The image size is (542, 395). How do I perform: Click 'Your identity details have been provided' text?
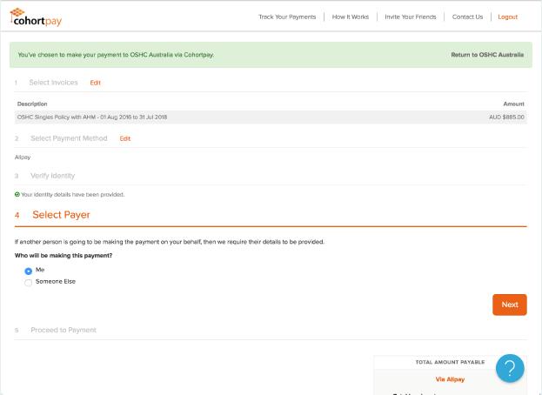72,195
